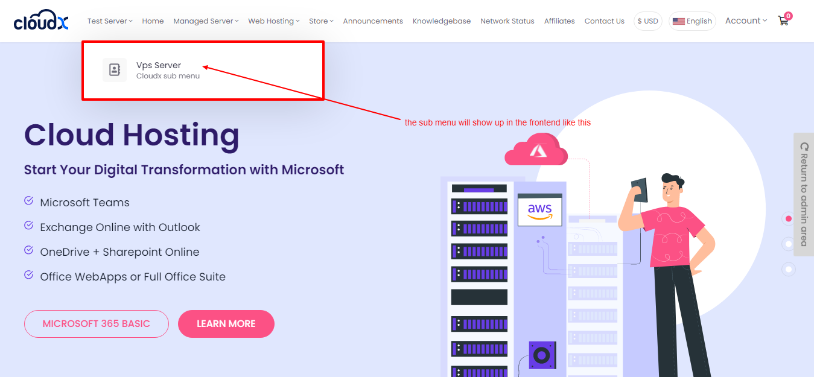Select the first active slider dot
The image size is (814, 377).
tap(788, 218)
